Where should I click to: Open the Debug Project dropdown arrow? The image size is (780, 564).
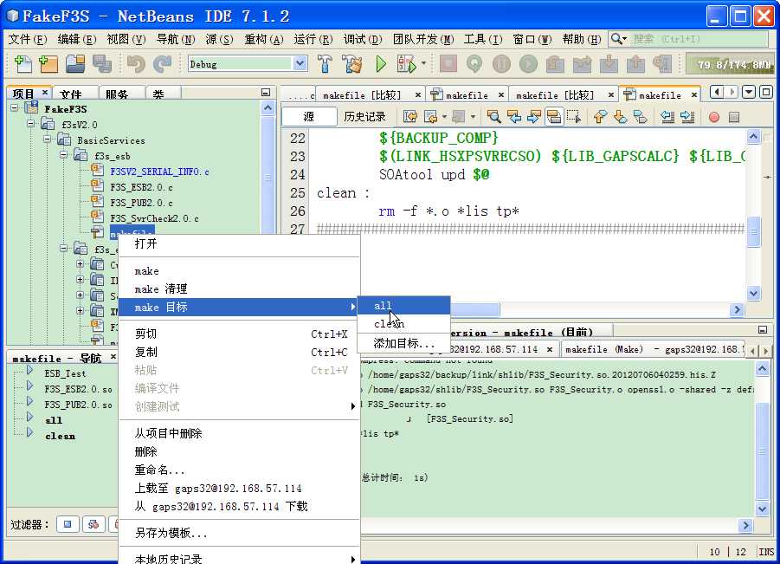click(424, 64)
